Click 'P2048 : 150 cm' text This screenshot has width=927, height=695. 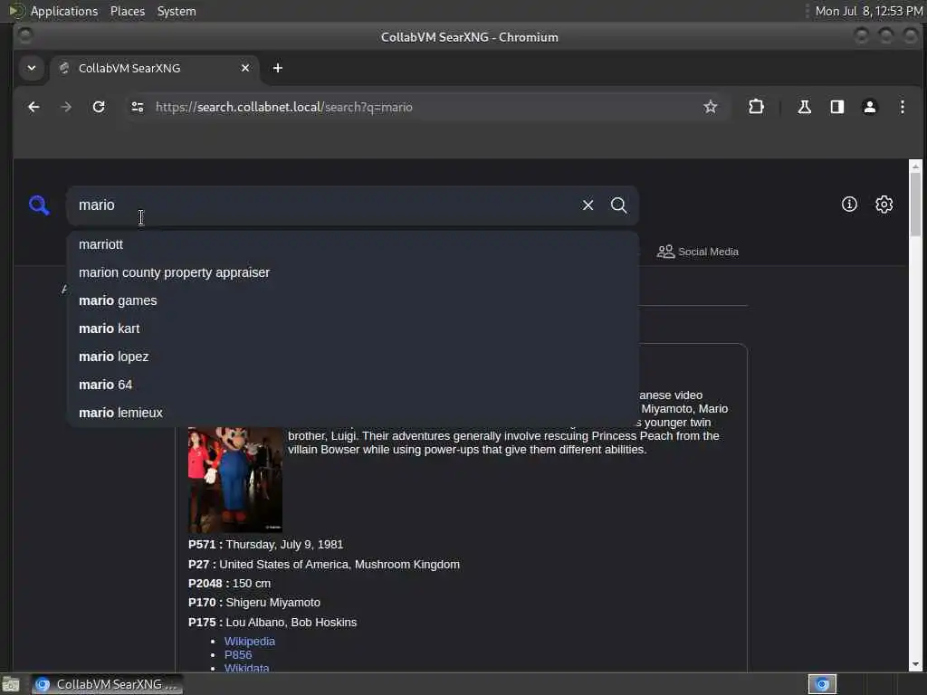(229, 584)
